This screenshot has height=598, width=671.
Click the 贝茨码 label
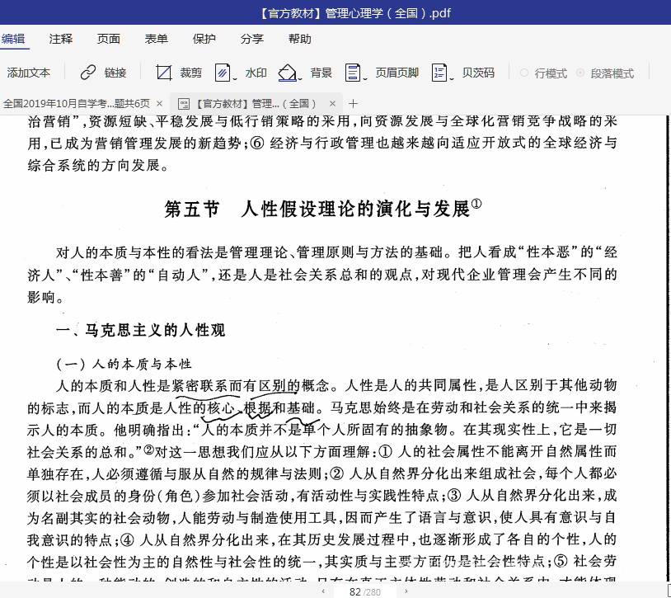pyautogui.click(x=478, y=73)
